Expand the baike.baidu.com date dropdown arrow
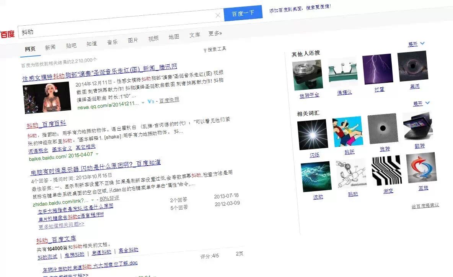 [97, 154]
